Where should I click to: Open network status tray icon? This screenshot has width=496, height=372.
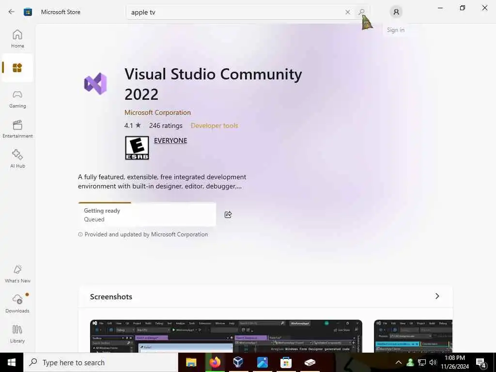click(422, 362)
